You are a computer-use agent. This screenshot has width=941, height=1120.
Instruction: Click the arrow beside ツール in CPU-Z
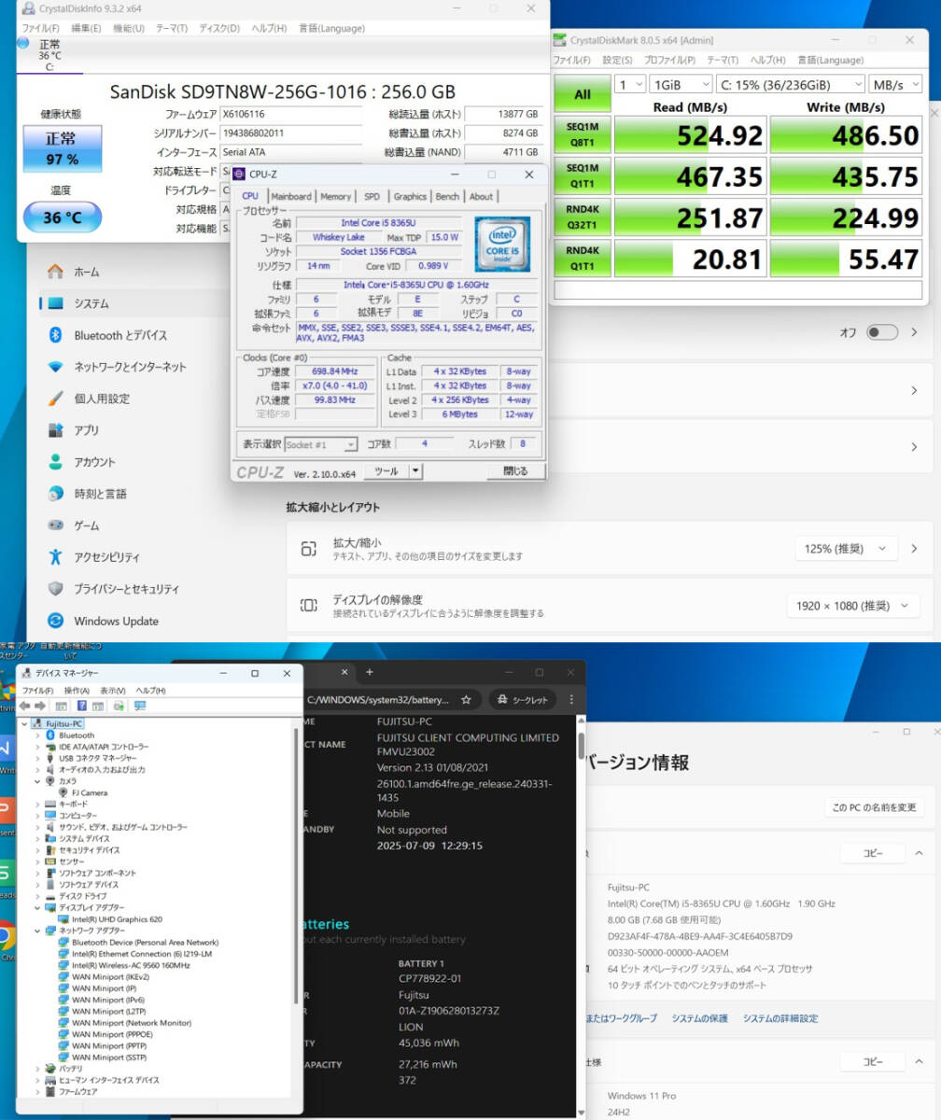click(415, 471)
